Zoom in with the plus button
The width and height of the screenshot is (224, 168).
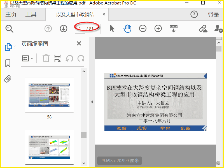158,29
